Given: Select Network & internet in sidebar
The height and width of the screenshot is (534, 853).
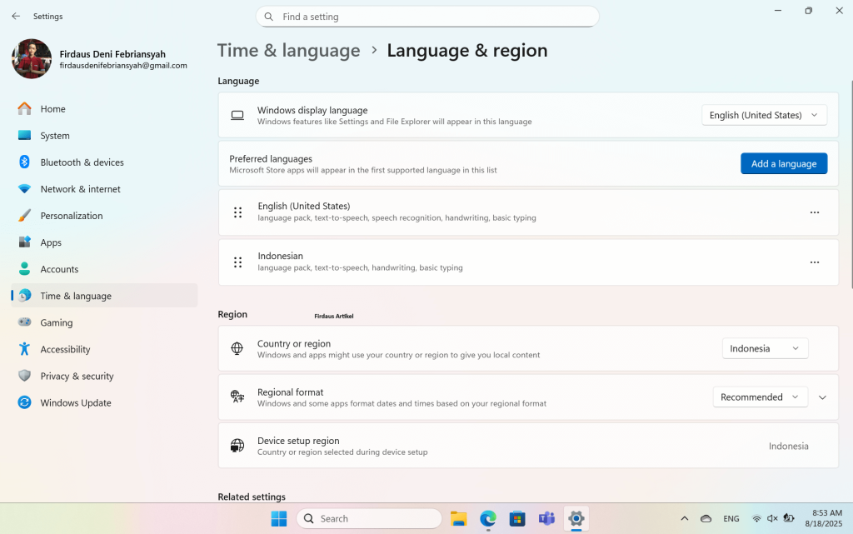Looking at the screenshot, I should pyautogui.click(x=80, y=189).
